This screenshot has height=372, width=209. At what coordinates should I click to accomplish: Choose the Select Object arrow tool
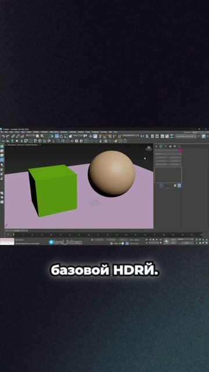37,136
